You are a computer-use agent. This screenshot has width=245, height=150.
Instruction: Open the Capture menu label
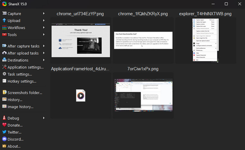(14, 14)
